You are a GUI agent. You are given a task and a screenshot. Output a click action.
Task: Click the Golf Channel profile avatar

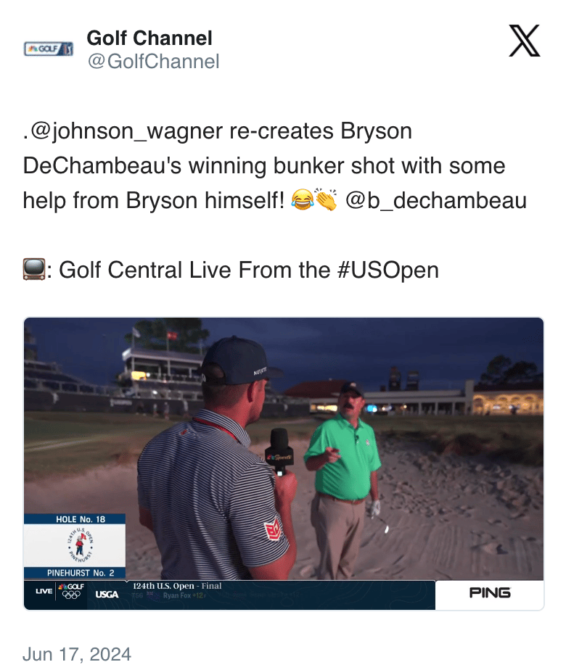coord(49,49)
